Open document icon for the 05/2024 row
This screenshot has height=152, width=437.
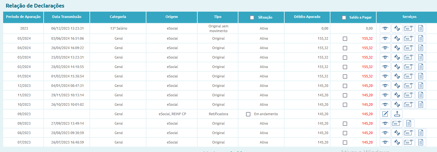click(x=421, y=38)
